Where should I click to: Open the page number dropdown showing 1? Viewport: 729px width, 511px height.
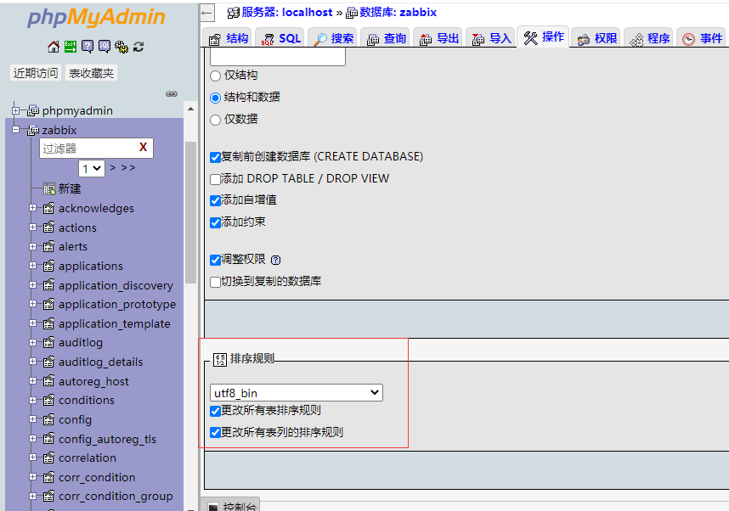pyautogui.click(x=92, y=168)
